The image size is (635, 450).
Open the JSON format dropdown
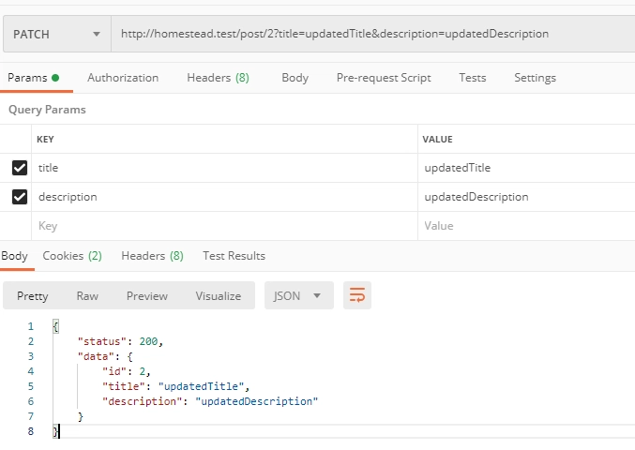click(298, 295)
